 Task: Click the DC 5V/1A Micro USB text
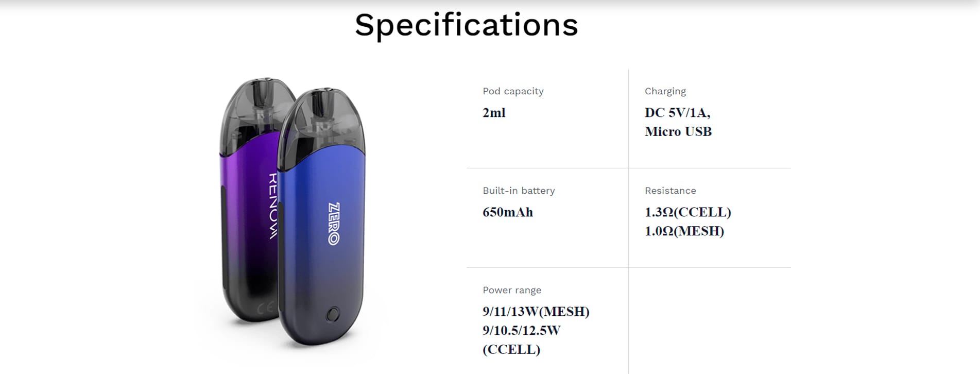pos(678,122)
